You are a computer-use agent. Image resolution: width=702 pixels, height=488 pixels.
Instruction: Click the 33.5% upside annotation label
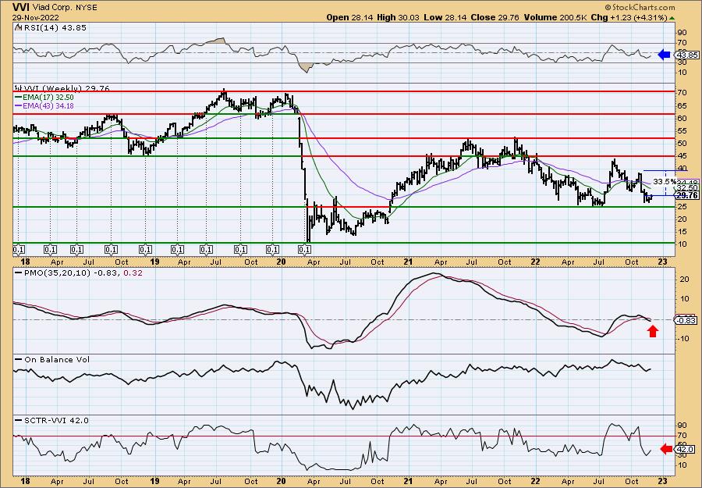(665, 181)
